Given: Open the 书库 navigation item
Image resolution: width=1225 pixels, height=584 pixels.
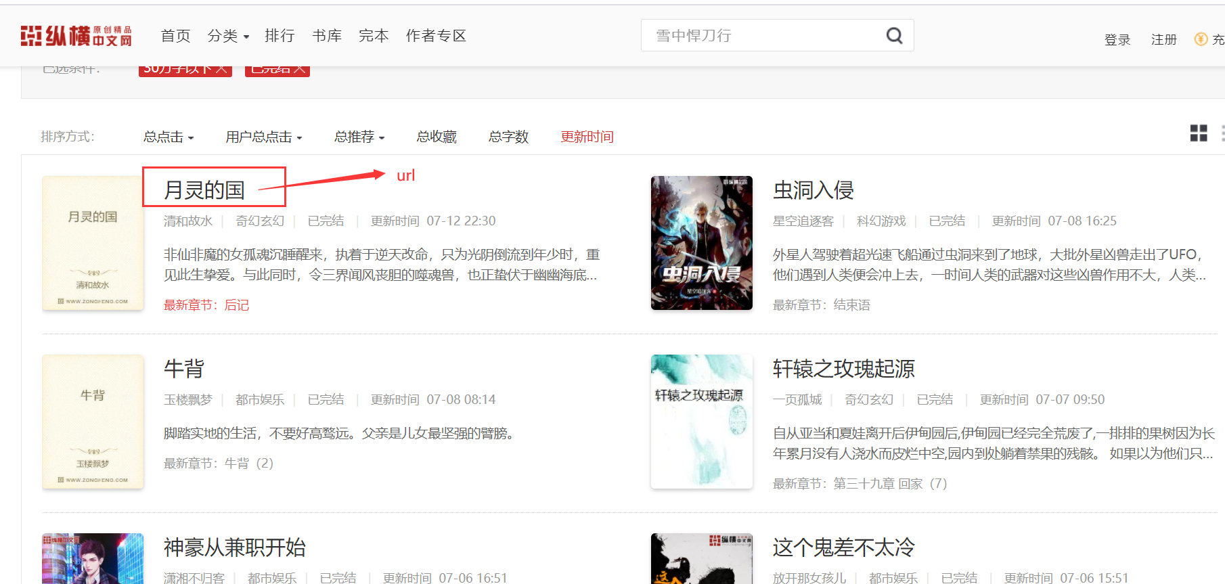Looking at the screenshot, I should click(327, 36).
